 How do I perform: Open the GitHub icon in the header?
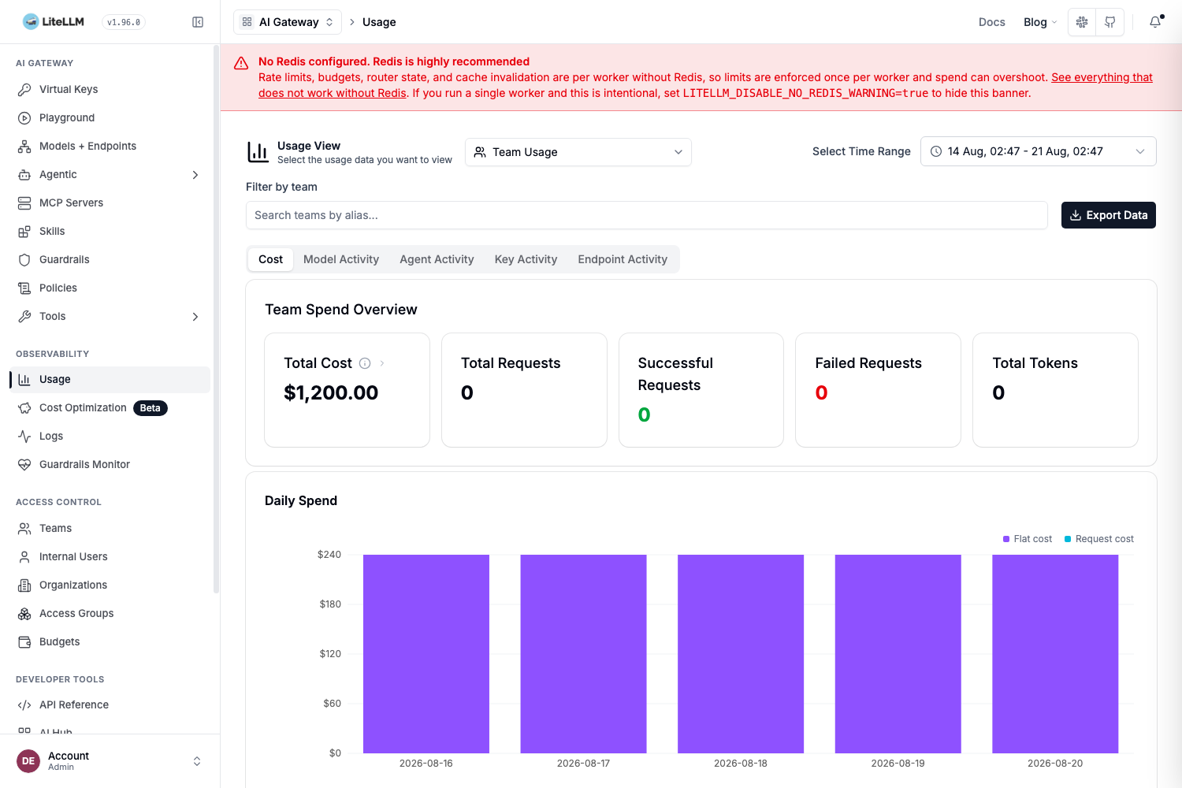click(x=1110, y=22)
